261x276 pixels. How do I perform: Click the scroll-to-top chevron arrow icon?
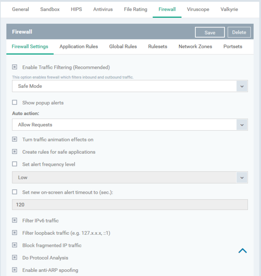click(x=242, y=251)
